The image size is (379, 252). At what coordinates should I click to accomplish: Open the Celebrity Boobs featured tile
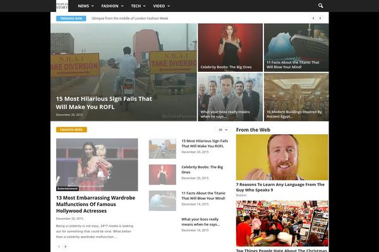click(230, 47)
